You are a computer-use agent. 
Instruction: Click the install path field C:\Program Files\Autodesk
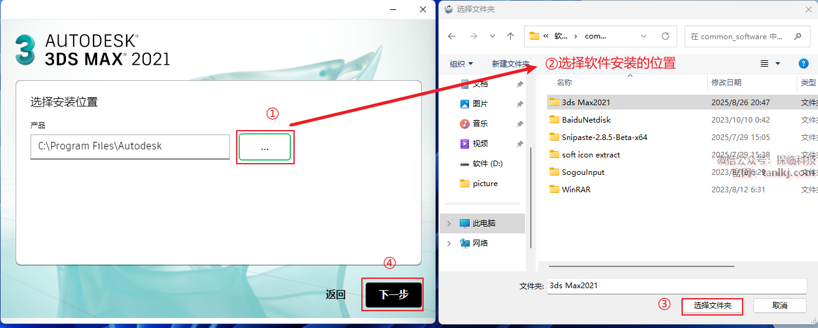(130, 146)
